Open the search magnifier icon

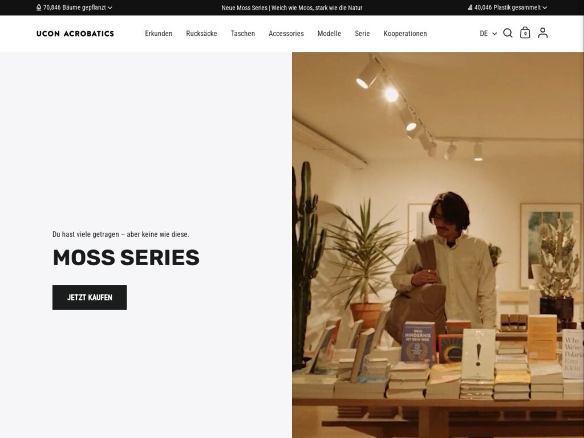pyautogui.click(x=508, y=33)
